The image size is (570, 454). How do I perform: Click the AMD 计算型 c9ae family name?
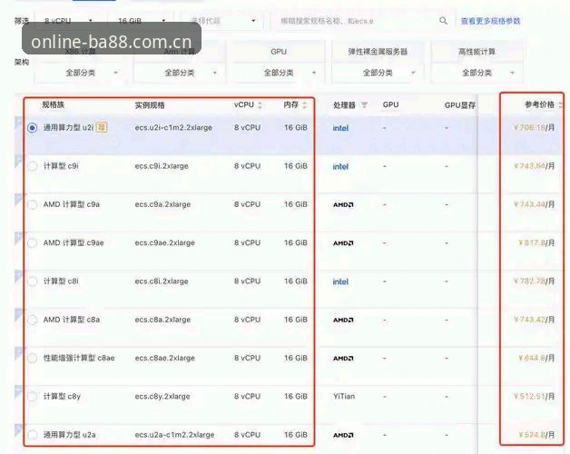point(74,242)
